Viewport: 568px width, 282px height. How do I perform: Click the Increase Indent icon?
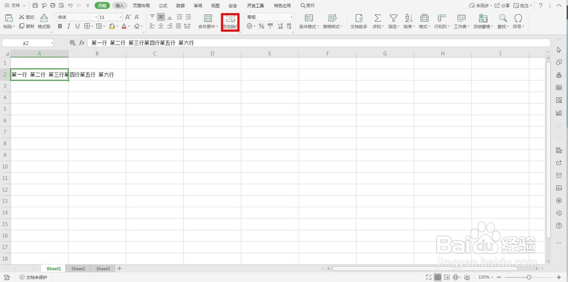click(188, 17)
